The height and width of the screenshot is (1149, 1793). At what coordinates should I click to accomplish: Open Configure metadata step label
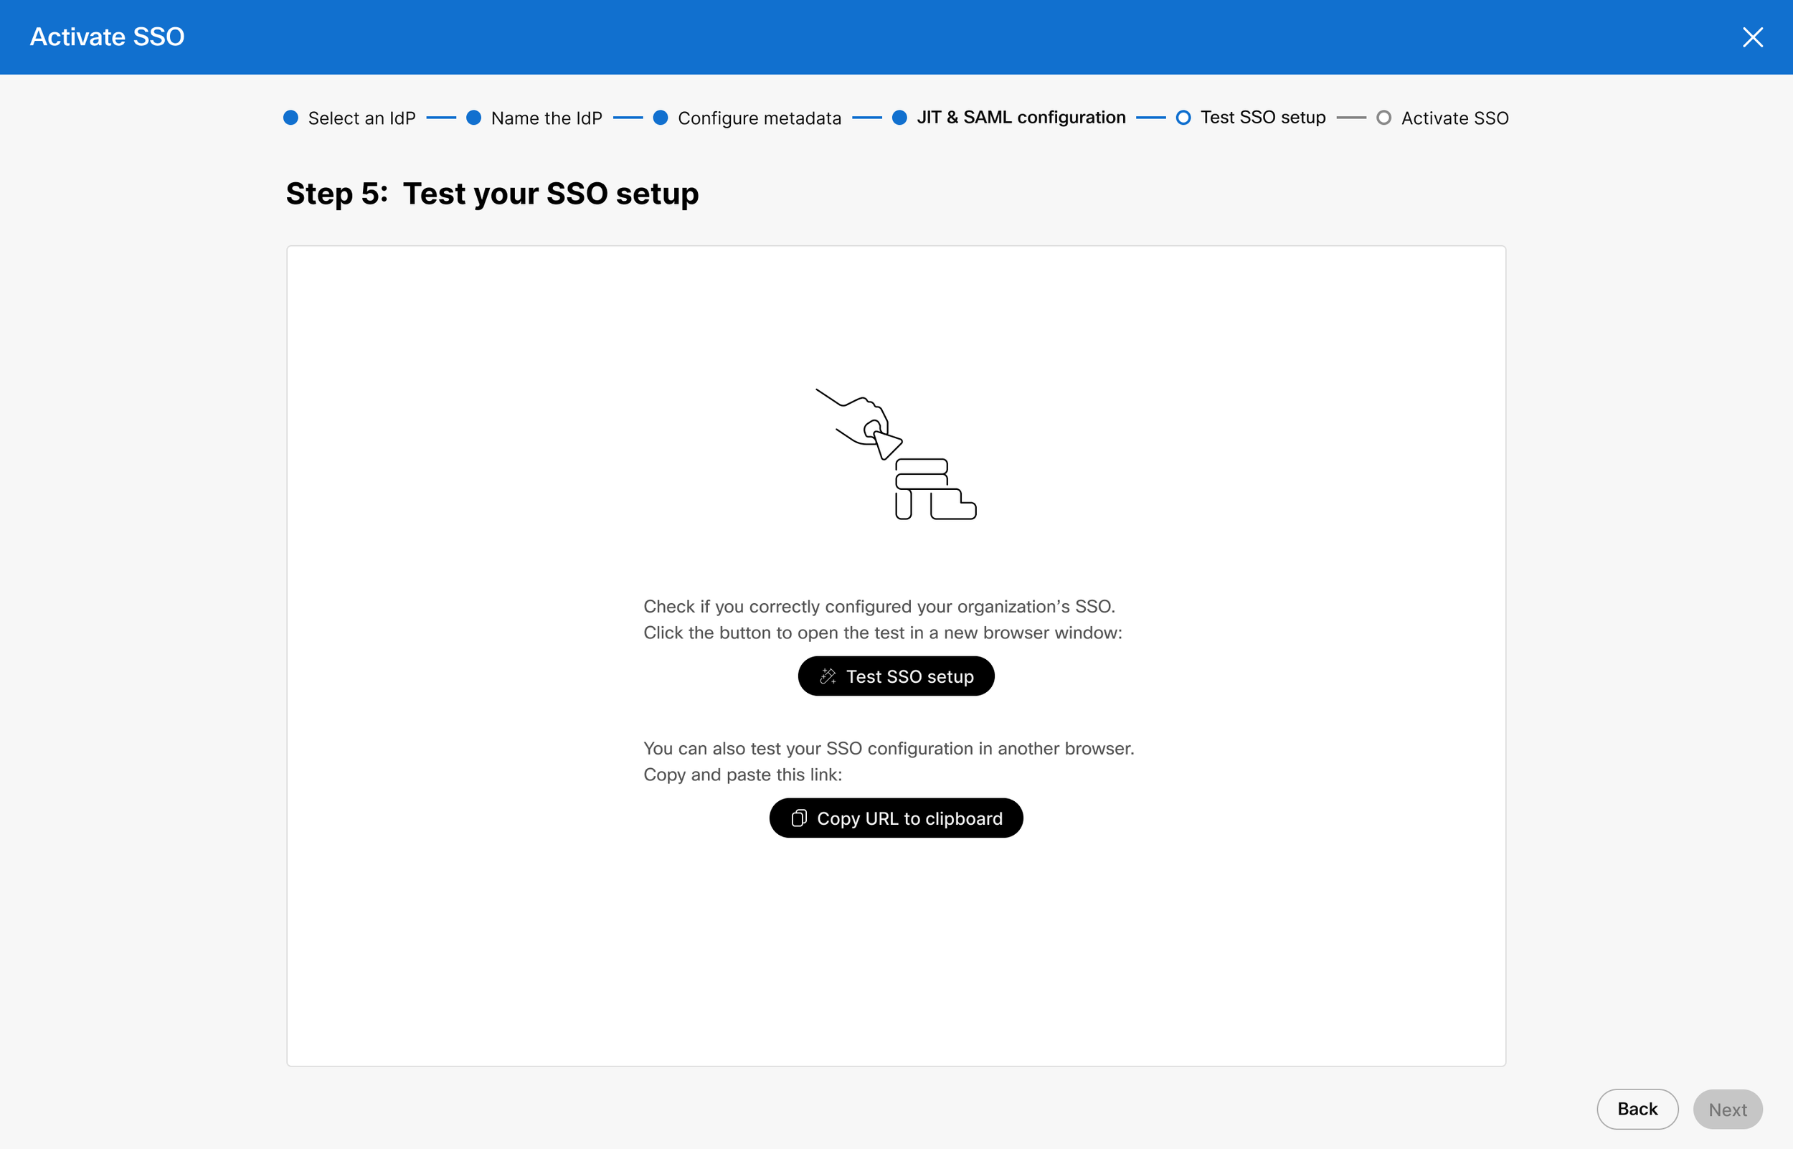click(x=760, y=118)
